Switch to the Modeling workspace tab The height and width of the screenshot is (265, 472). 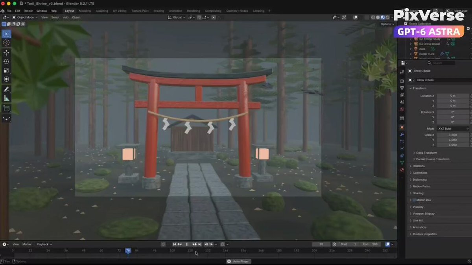[85, 11]
